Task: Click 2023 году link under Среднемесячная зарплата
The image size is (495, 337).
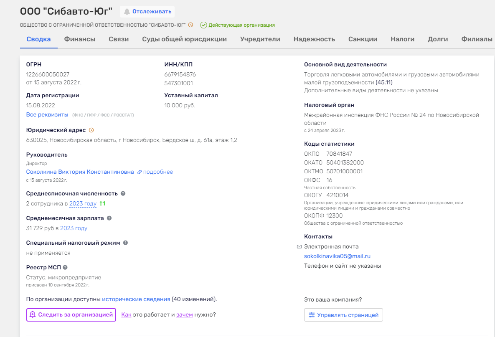Action: coord(74,228)
